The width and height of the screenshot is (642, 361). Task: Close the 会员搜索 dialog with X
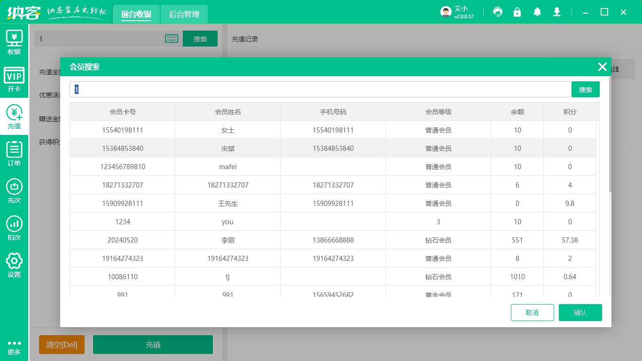602,67
